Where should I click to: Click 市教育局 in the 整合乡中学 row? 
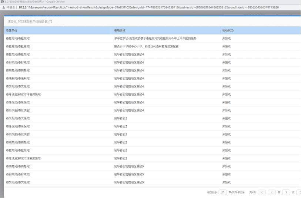click(18, 46)
